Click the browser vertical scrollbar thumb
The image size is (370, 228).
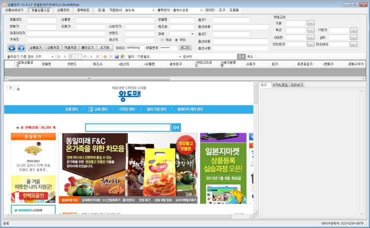click(255, 95)
